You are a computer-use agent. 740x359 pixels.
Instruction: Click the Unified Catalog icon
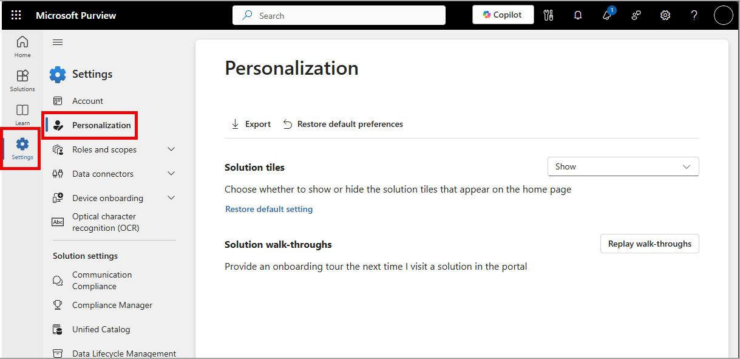[x=58, y=329]
